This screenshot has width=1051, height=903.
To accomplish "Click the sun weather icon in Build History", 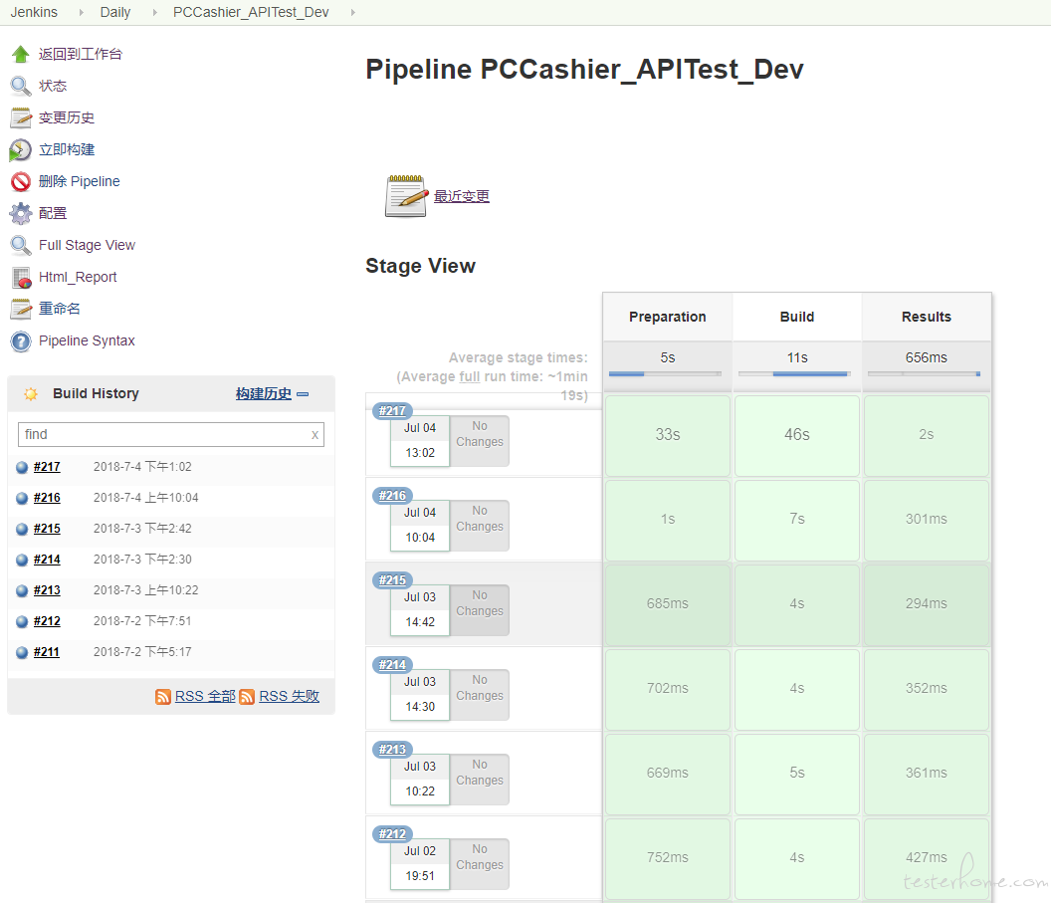I will click(x=31, y=394).
